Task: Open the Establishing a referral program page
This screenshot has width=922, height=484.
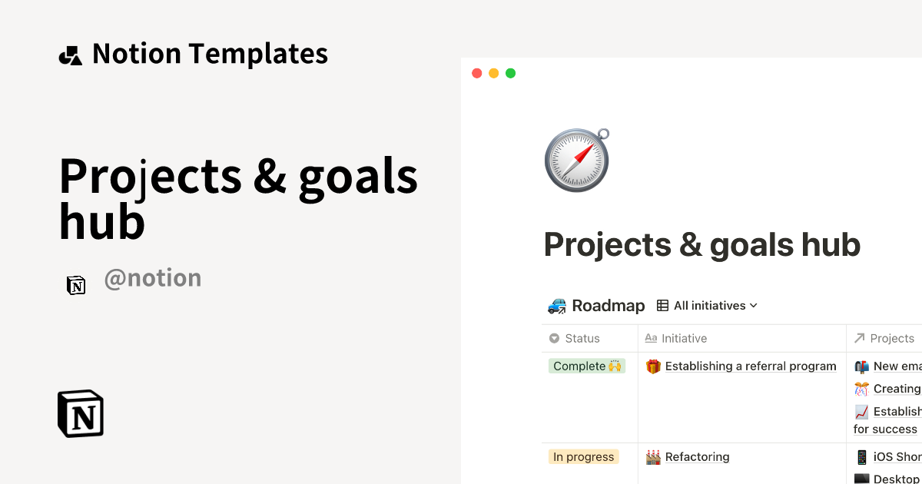Action: (751, 366)
